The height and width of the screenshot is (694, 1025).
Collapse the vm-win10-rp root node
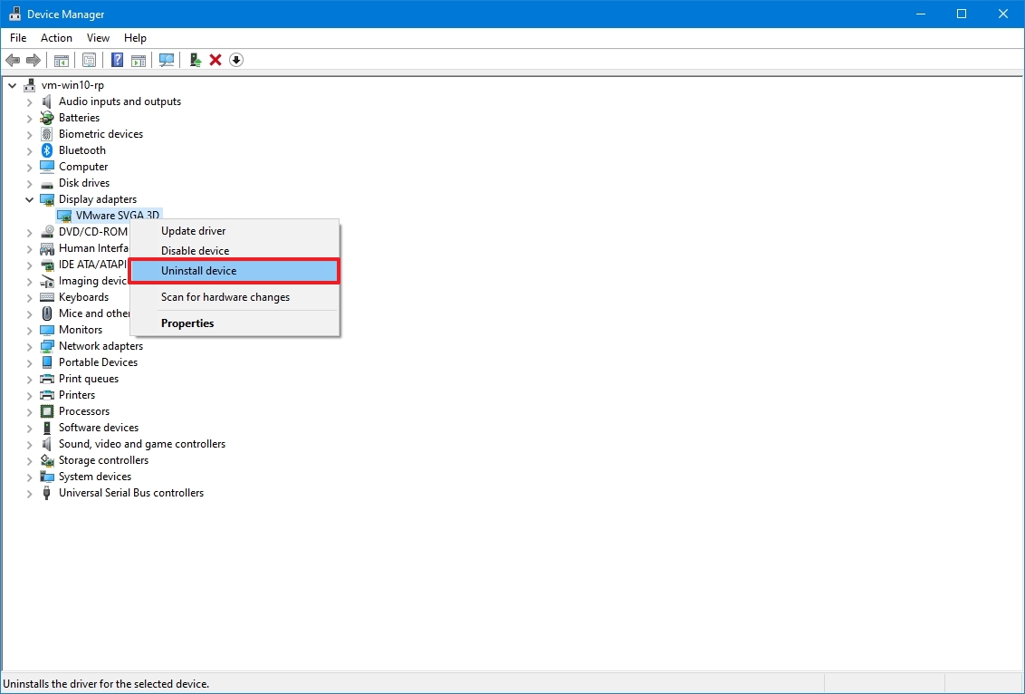click(12, 84)
